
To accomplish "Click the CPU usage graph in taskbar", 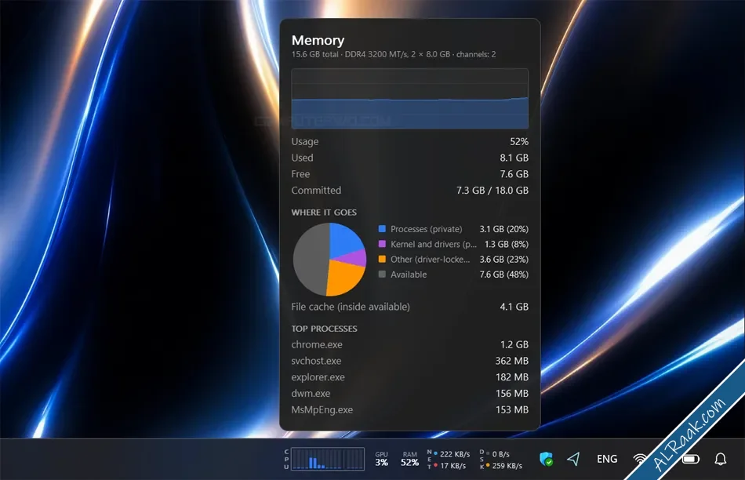I will coord(327,459).
